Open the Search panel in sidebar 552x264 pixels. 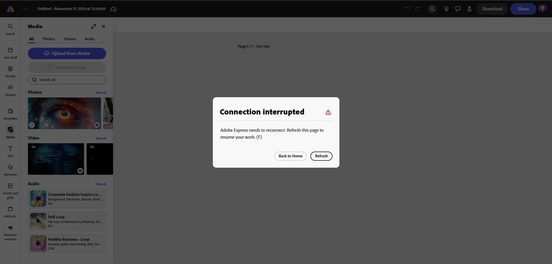coord(10,30)
